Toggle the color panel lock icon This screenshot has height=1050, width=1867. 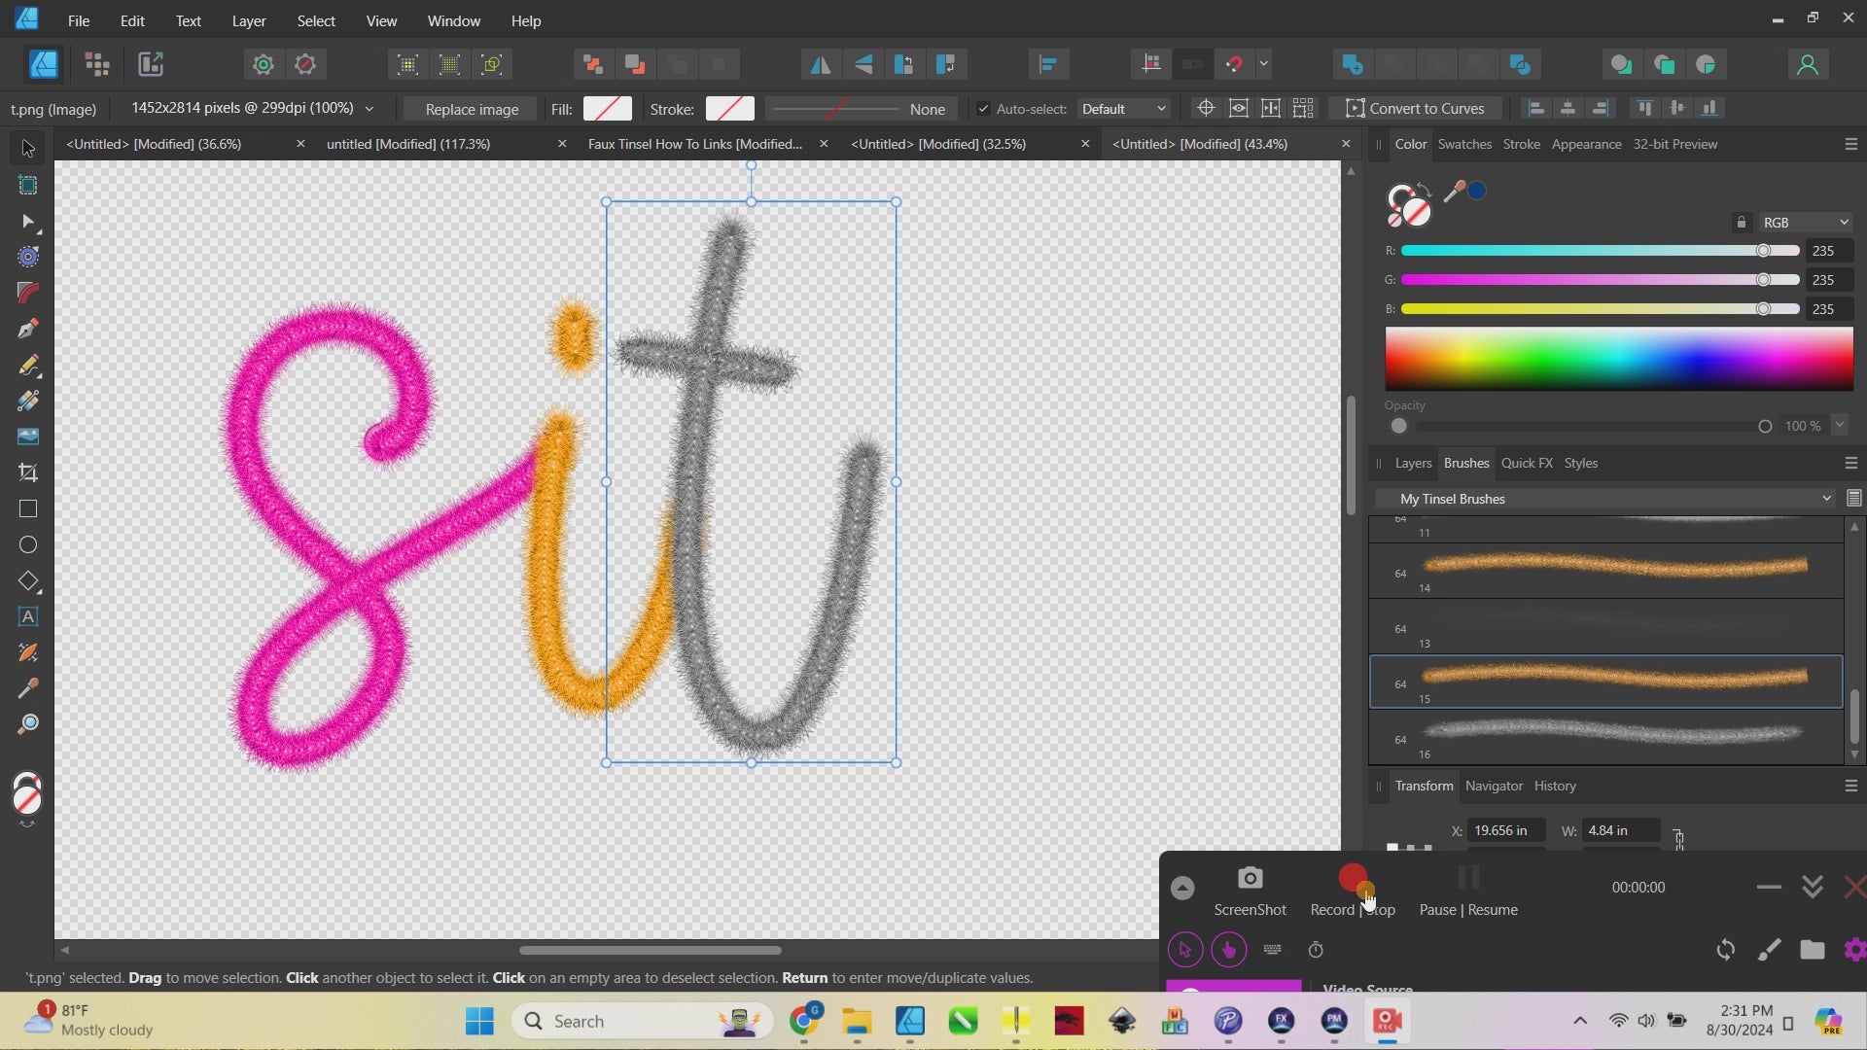(x=1741, y=223)
